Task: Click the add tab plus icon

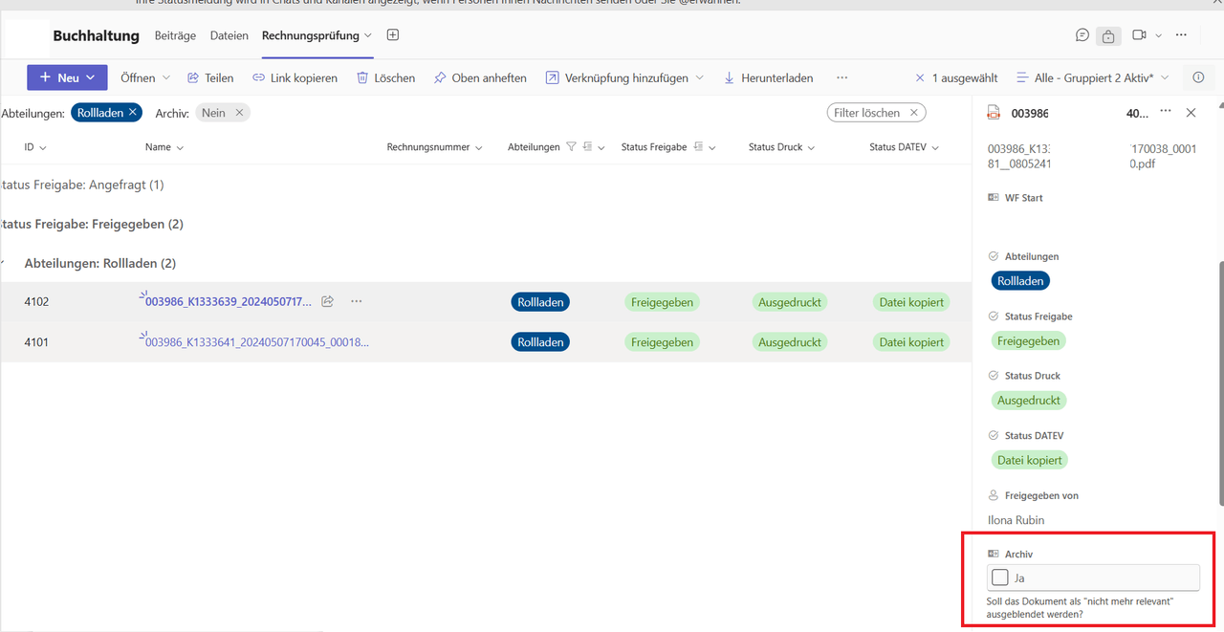Action: (x=393, y=35)
